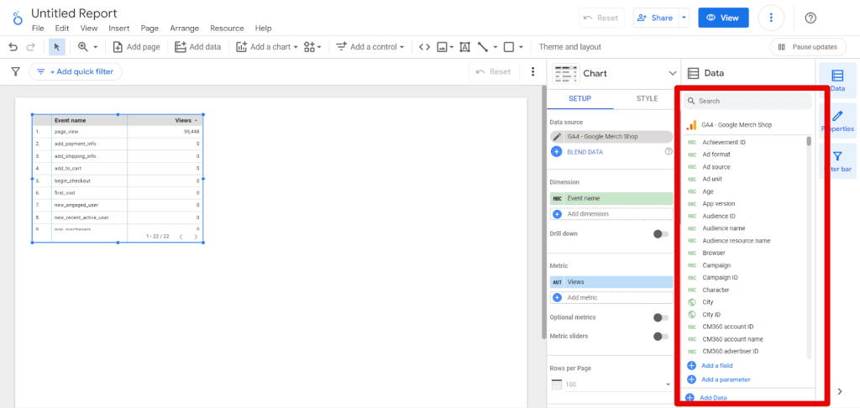Click the filter funnel icon
The width and height of the screenshot is (860, 408).
[15, 71]
